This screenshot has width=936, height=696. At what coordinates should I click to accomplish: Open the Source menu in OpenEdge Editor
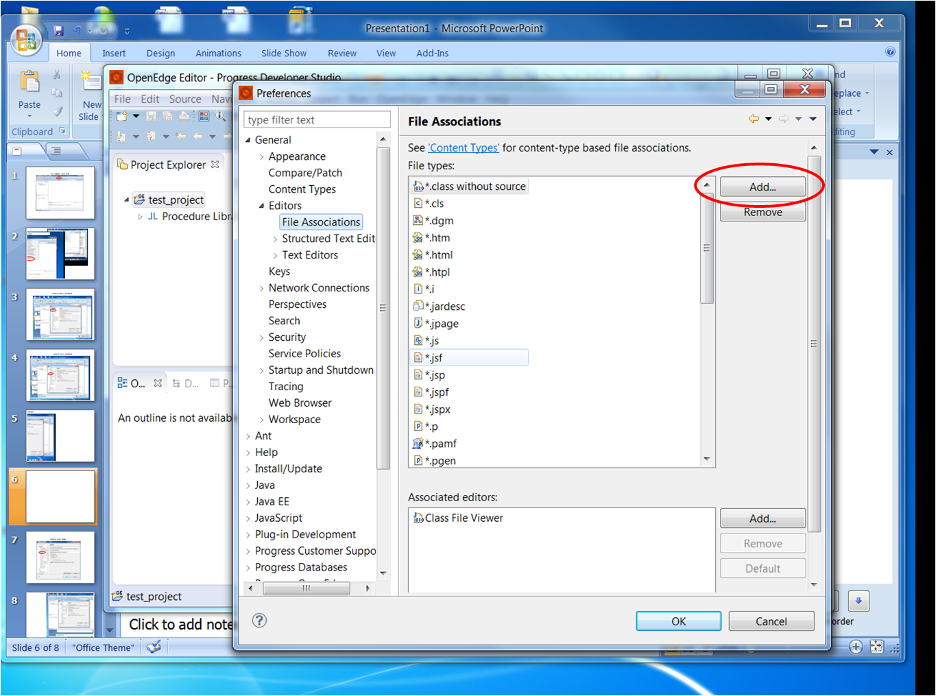coord(185,99)
